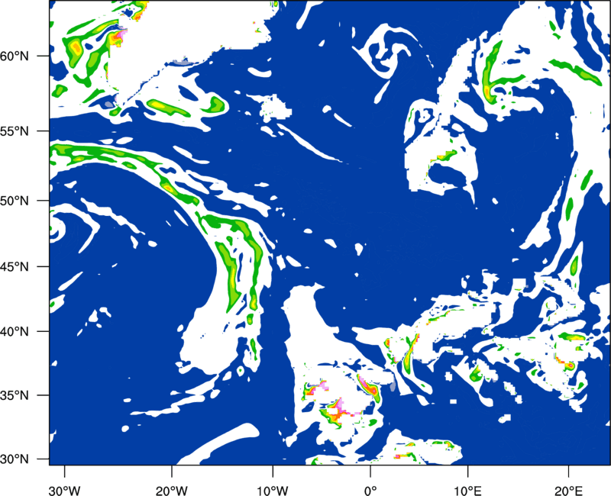Click the 55°N latitude label

[15, 131]
